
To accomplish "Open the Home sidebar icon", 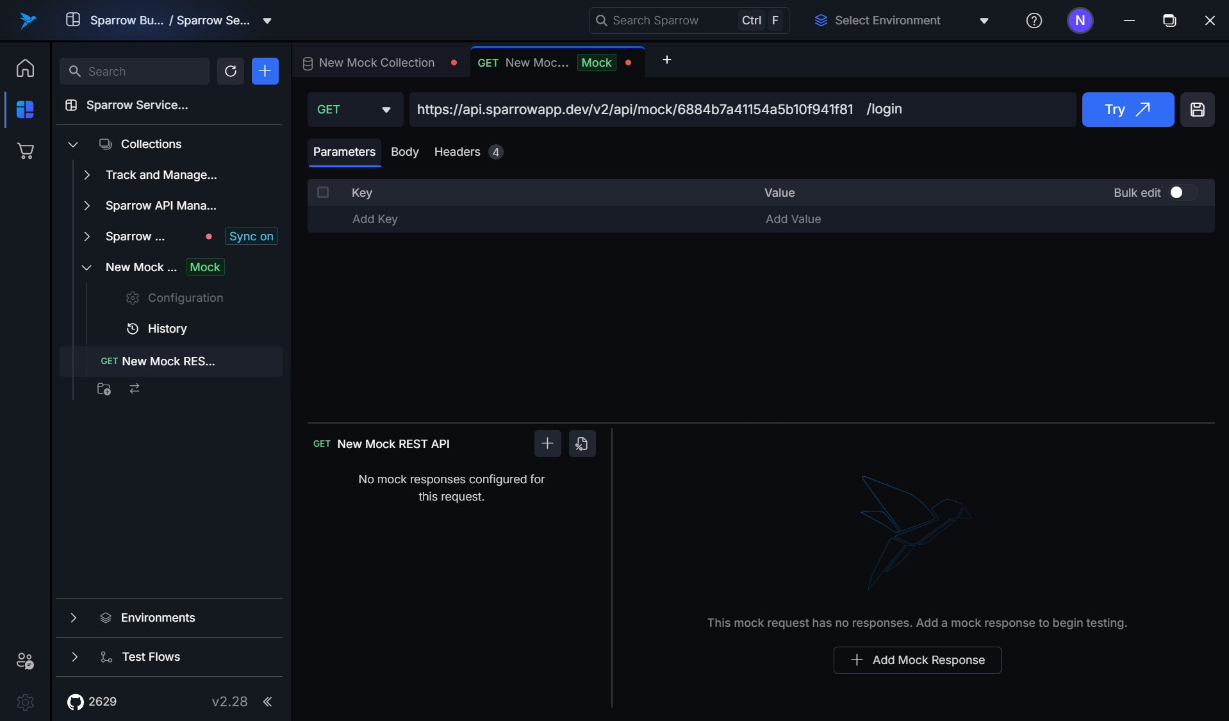I will point(25,68).
